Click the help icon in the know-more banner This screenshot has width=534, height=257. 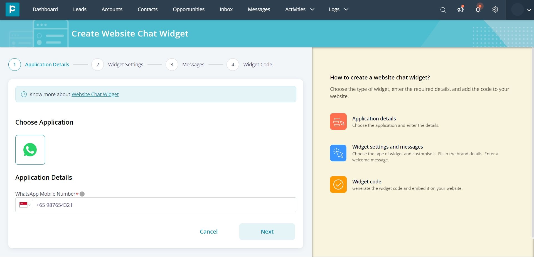coord(24,94)
